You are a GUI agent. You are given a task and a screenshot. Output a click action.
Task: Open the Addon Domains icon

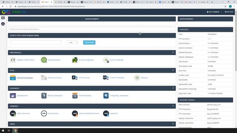[13, 113]
